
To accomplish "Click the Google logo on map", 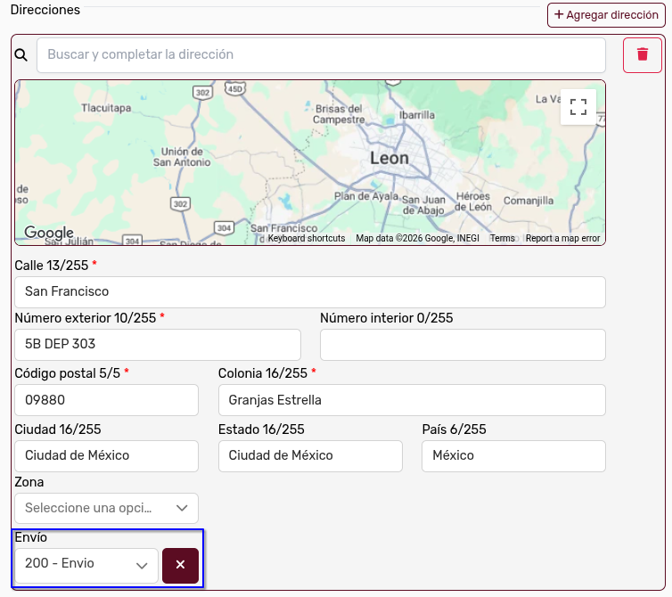I will (49, 233).
